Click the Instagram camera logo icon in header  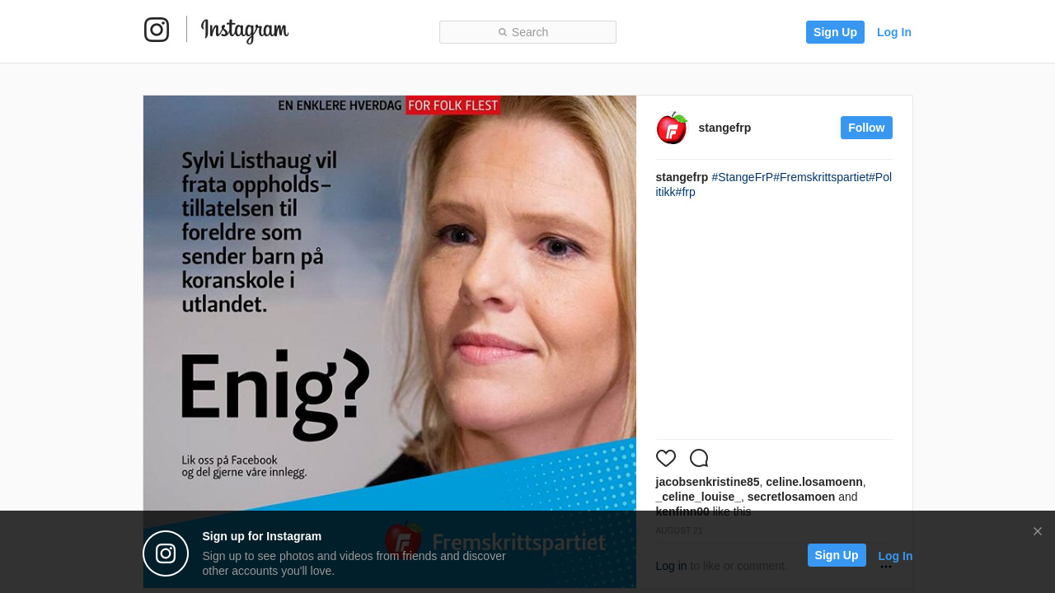click(157, 30)
